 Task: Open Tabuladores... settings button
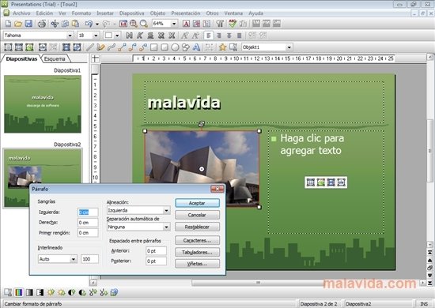tap(197, 253)
